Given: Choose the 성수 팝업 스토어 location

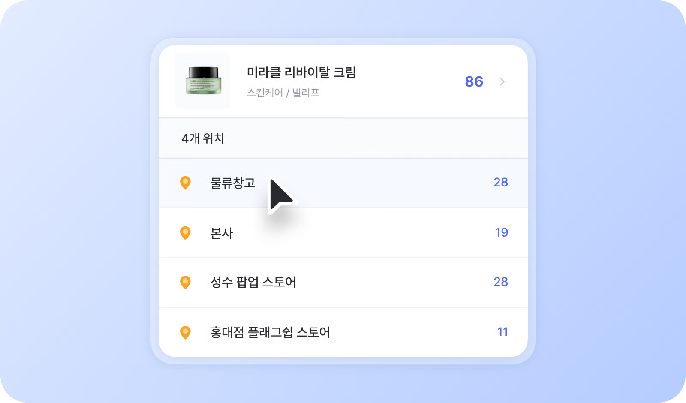Looking at the screenshot, I should point(253,282).
